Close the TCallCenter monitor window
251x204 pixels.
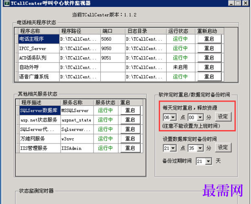click(245, 3)
